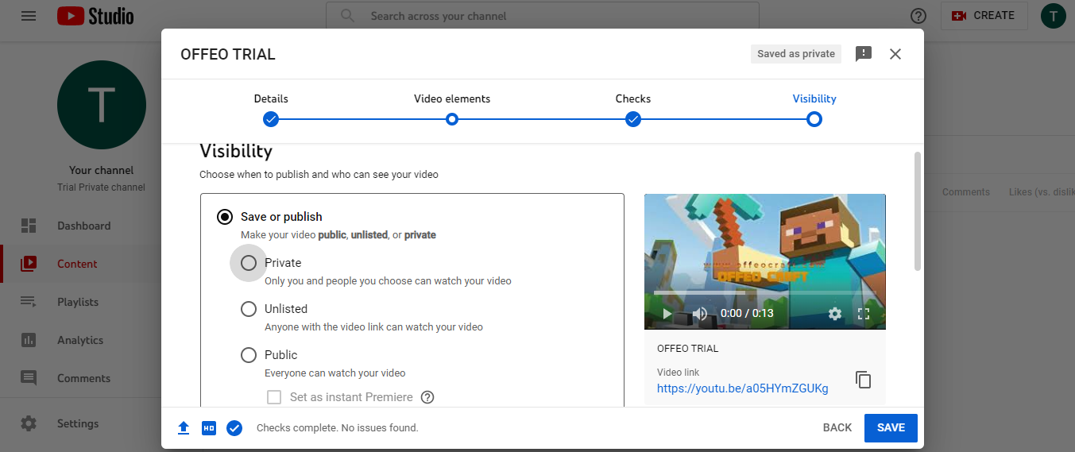Screen dimensions: 1075x452
Task: Choose the Private visibility radio
Action: (249, 263)
